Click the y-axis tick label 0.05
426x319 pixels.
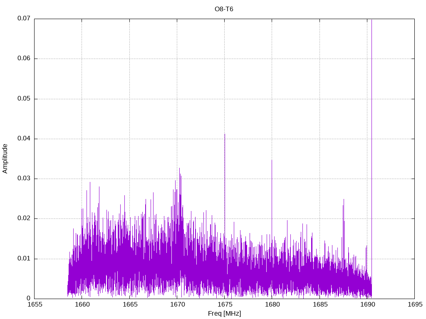tap(24, 99)
